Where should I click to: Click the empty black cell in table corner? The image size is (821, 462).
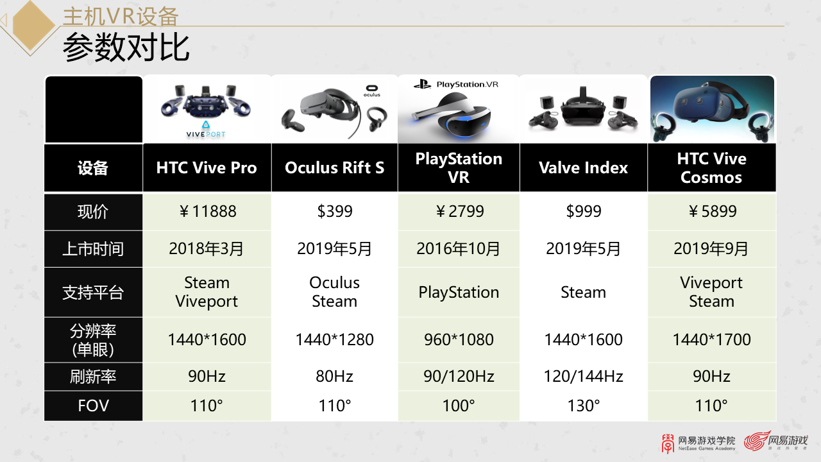[94, 109]
